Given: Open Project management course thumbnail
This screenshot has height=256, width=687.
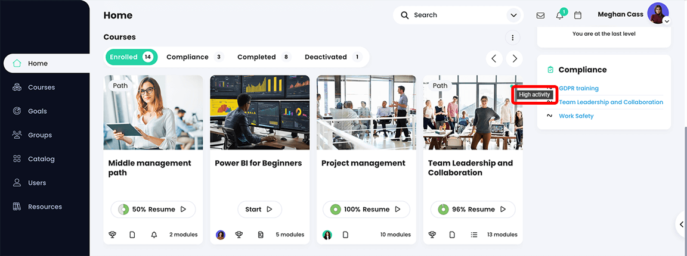Looking at the screenshot, I should tap(366, 113).
